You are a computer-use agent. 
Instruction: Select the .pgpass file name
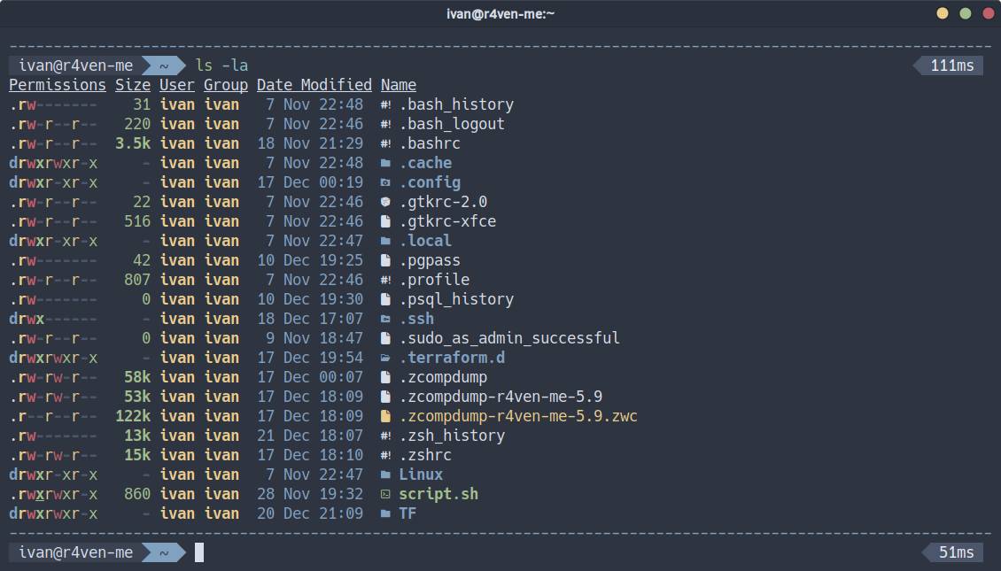[430, 260]
